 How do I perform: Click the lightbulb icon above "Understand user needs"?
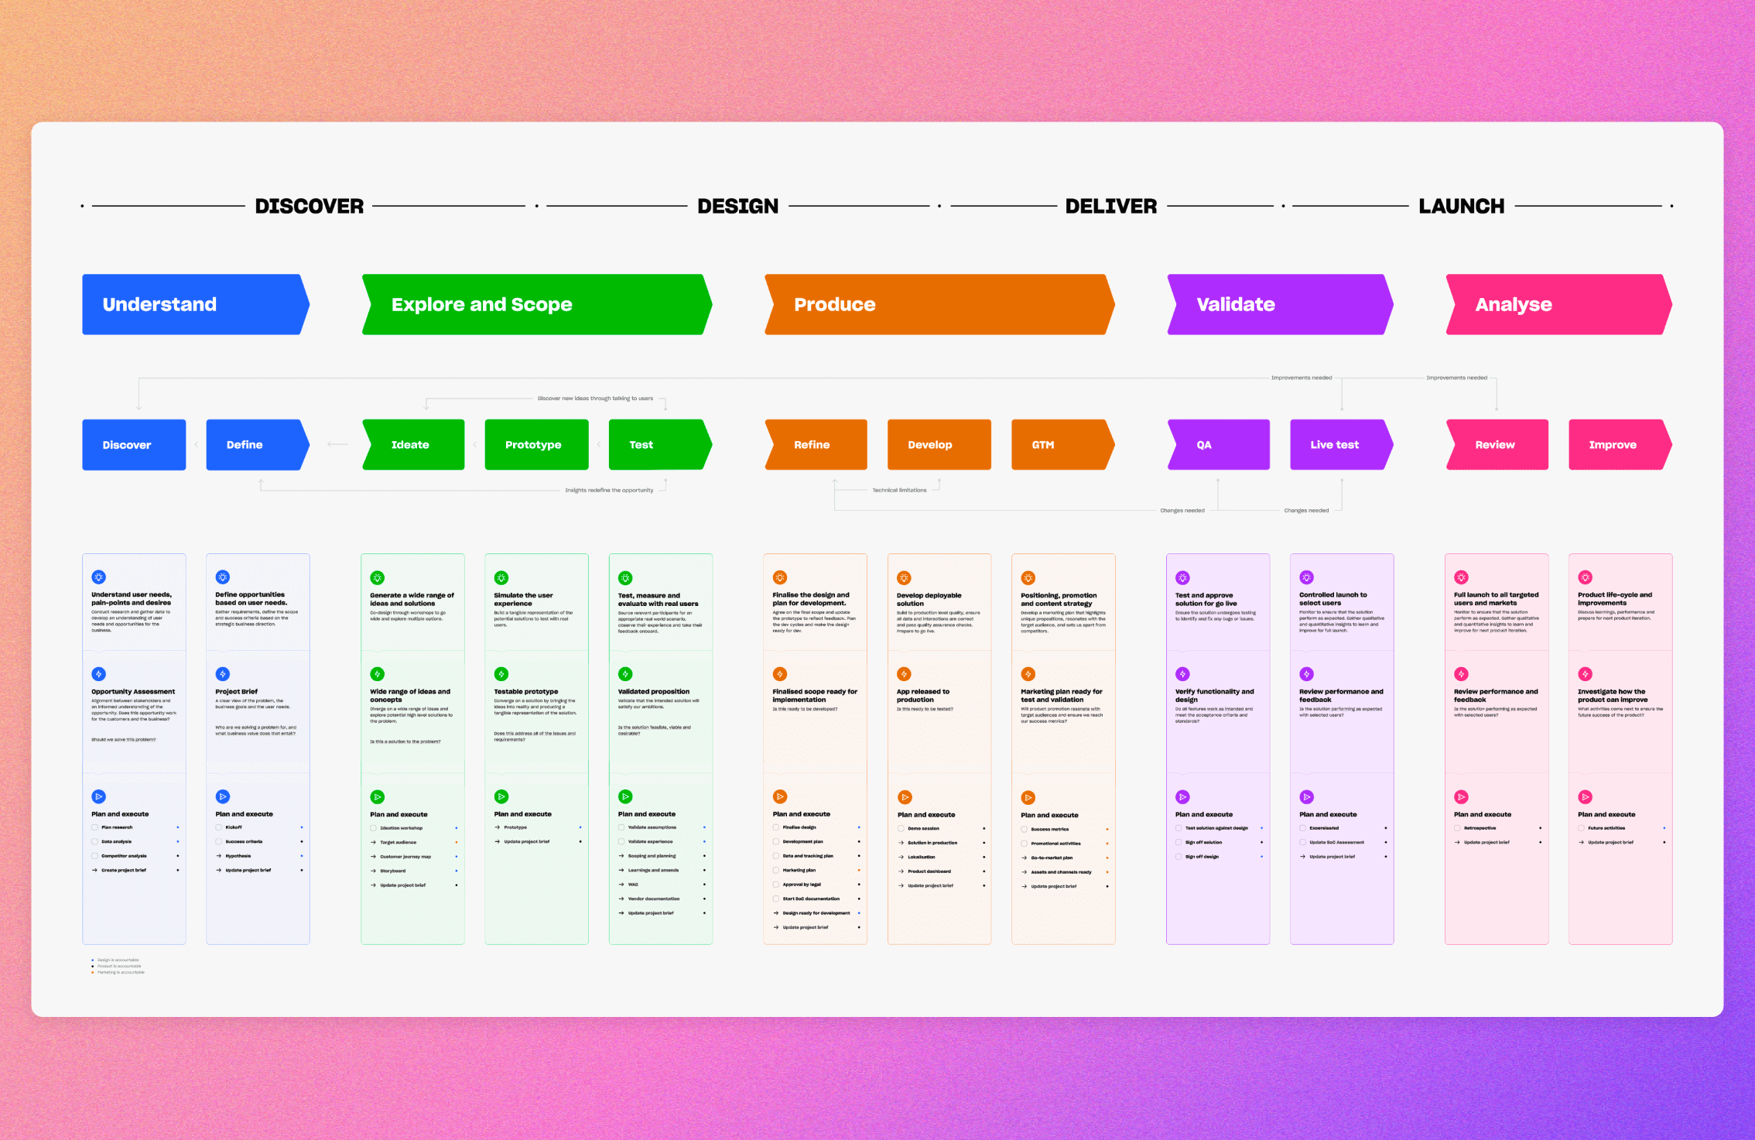tap(98, 577)
